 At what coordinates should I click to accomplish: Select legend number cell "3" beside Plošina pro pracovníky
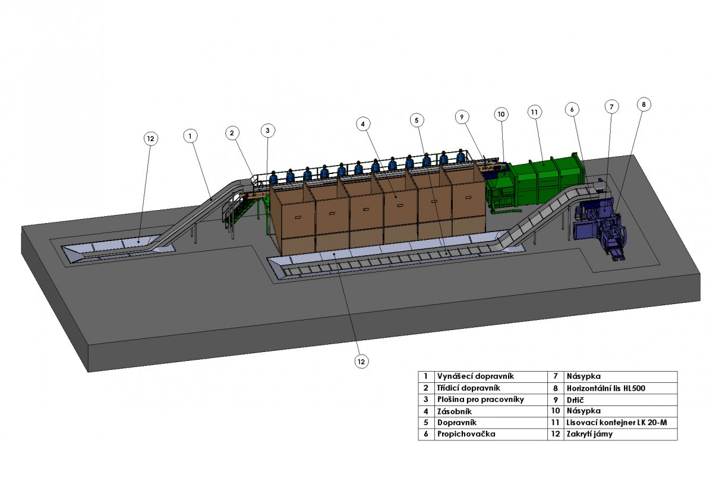[x=425, y=400]
